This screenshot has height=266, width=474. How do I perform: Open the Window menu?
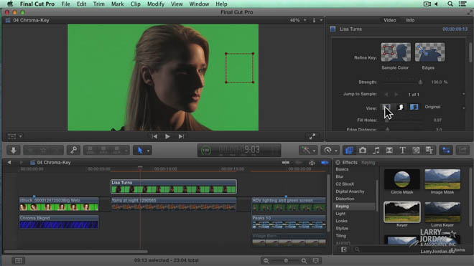point(199,4)
